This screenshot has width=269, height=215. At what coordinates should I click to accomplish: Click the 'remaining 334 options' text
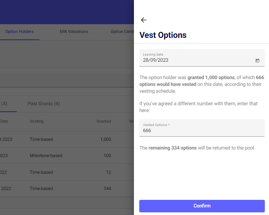[173, 148]
